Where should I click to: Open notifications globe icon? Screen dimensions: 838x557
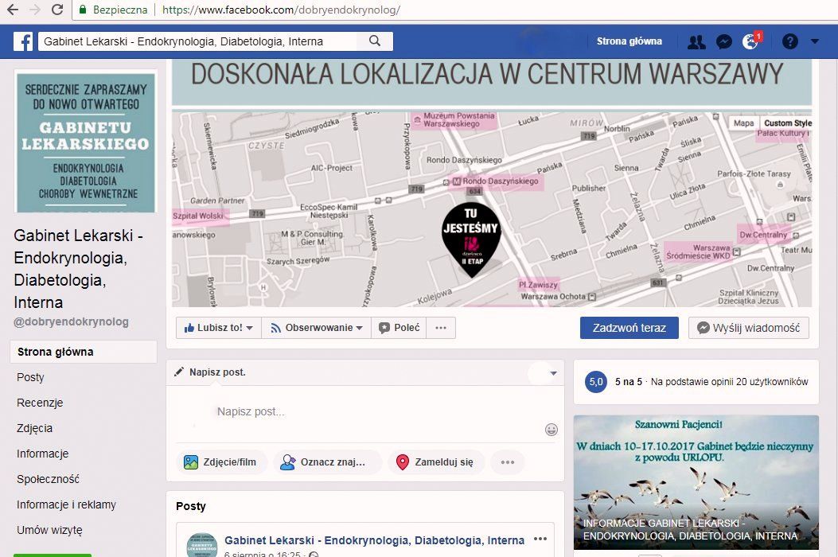click(x=750, y=42)
